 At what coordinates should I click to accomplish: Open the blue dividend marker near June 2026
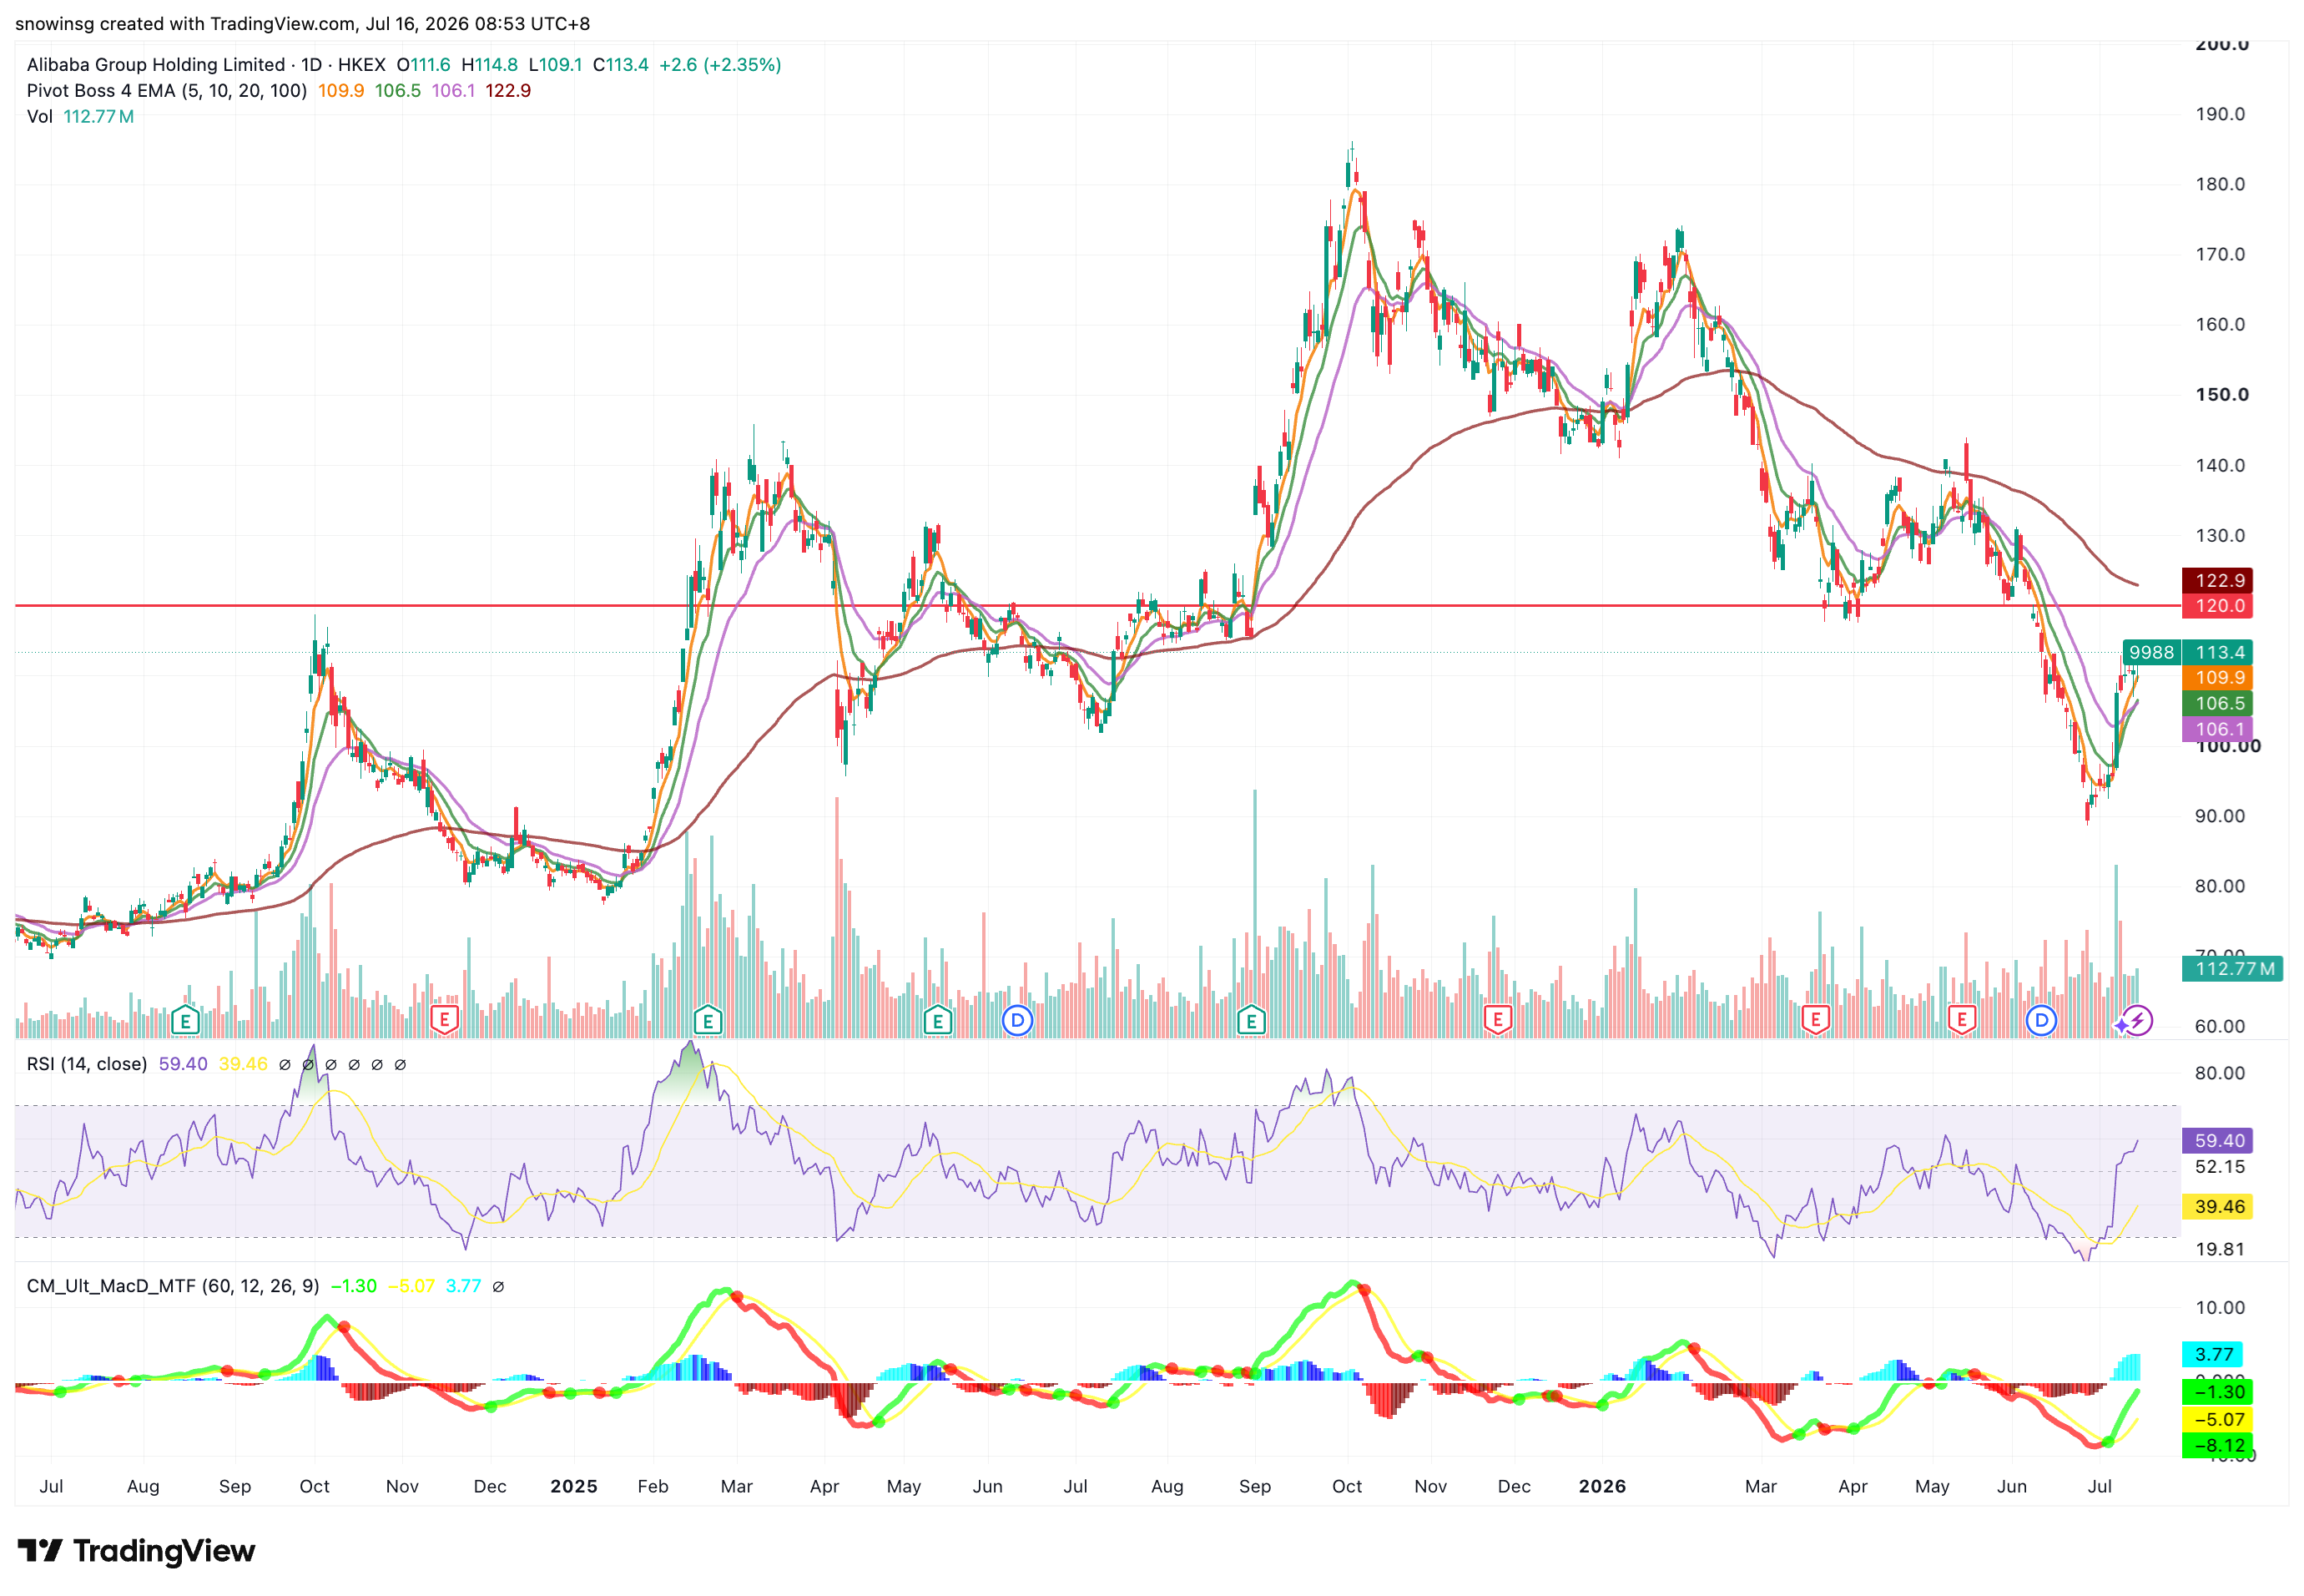2040,1021
